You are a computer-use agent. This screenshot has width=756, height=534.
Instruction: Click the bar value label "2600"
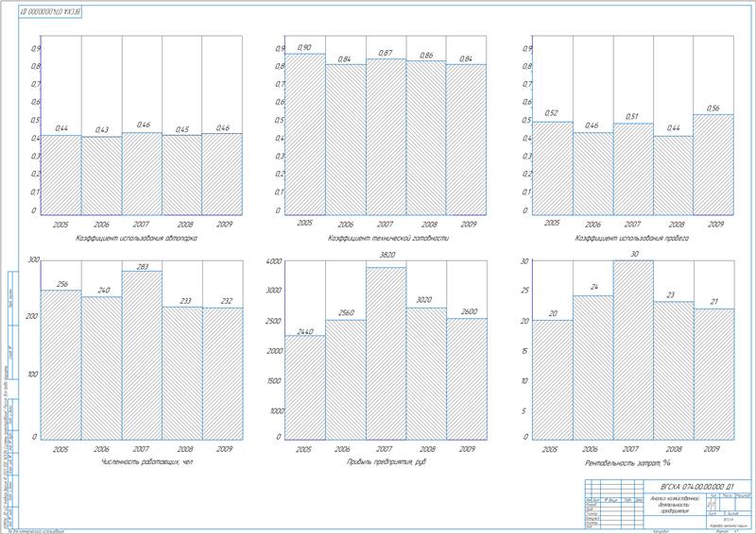click(469, 311)
